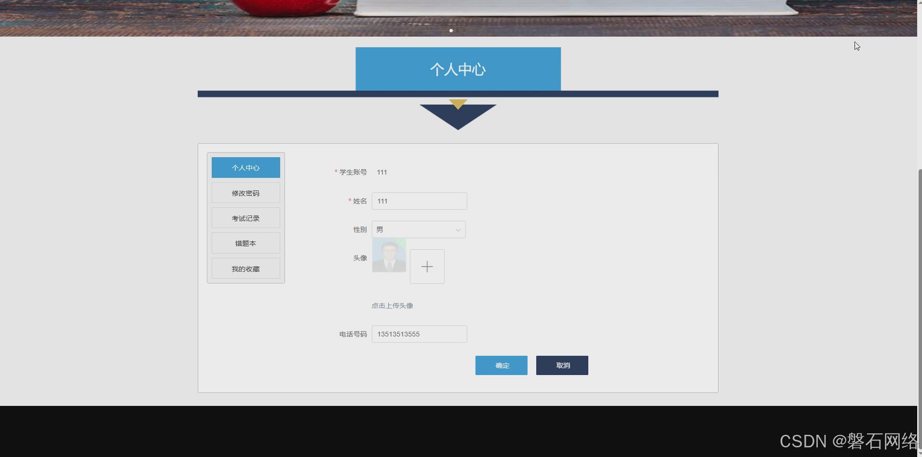The height and width of the screenshot is (457, 922).
Task: Focus the 电话号码 input field
Action: coord(419,334)
